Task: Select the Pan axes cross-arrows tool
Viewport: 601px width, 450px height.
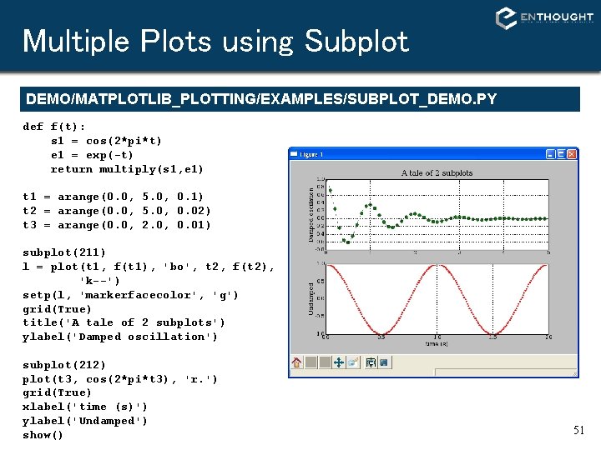Action: 339,362
